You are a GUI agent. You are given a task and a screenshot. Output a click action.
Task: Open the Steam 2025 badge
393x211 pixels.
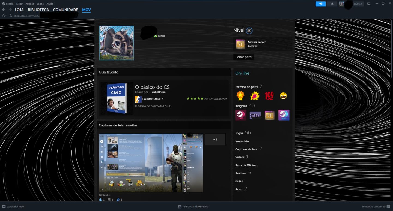click(x=241, y=115)
